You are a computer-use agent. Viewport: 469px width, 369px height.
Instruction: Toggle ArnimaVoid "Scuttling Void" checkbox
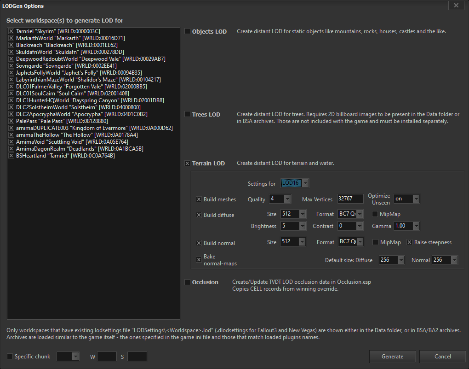pyautogui.click(x=11, y=142)
